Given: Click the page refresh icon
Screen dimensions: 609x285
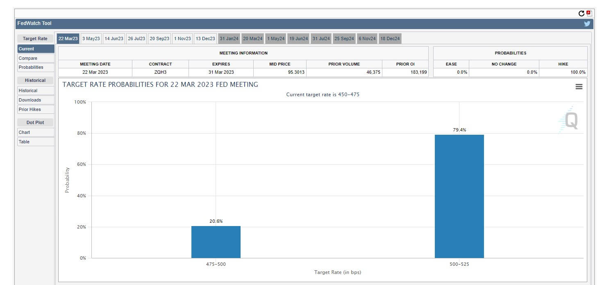Looking at the screenshot, I should (x=581, y=12).
